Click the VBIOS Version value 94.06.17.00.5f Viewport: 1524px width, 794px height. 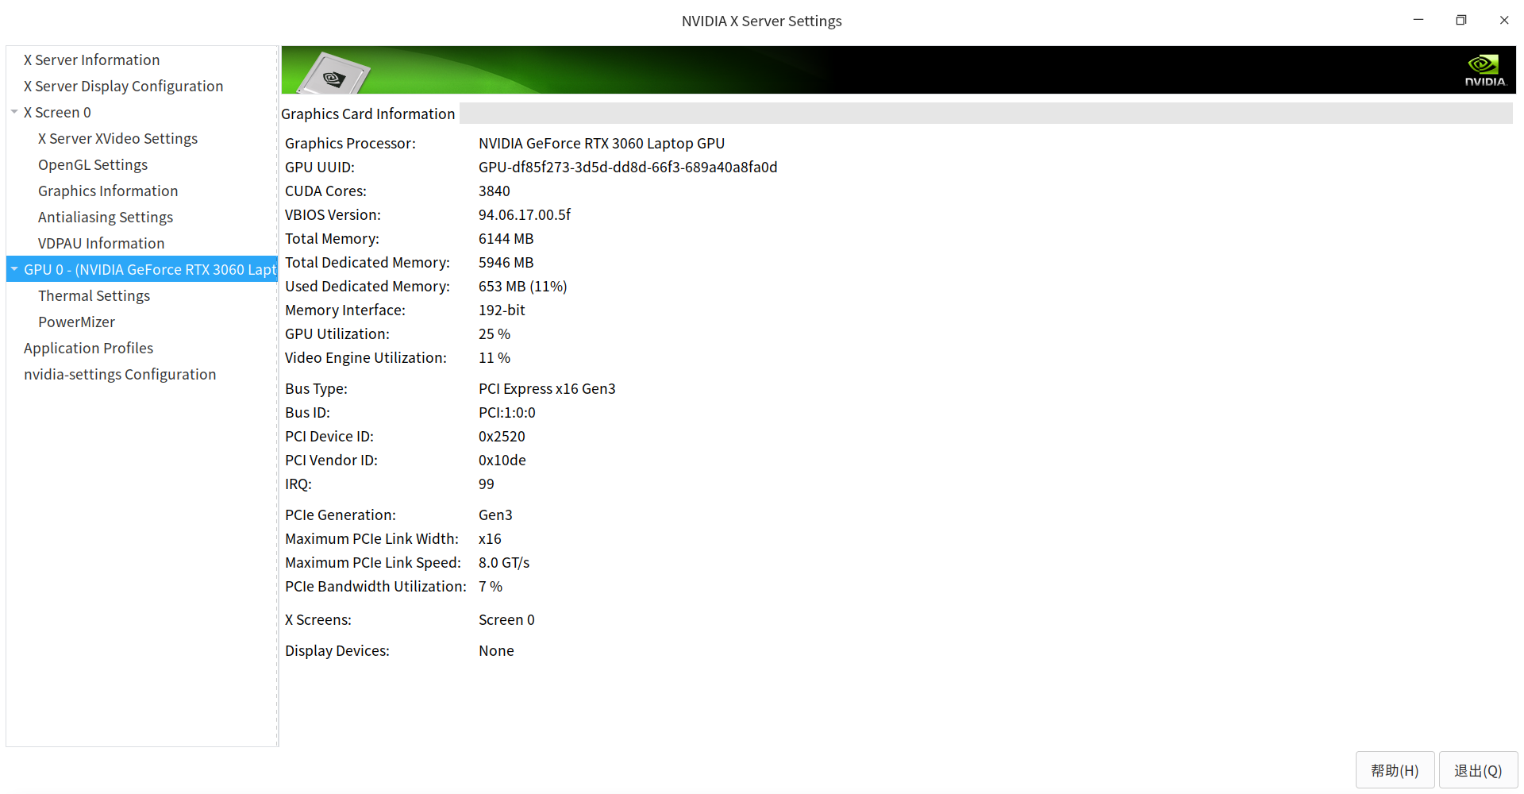[525, 215]
